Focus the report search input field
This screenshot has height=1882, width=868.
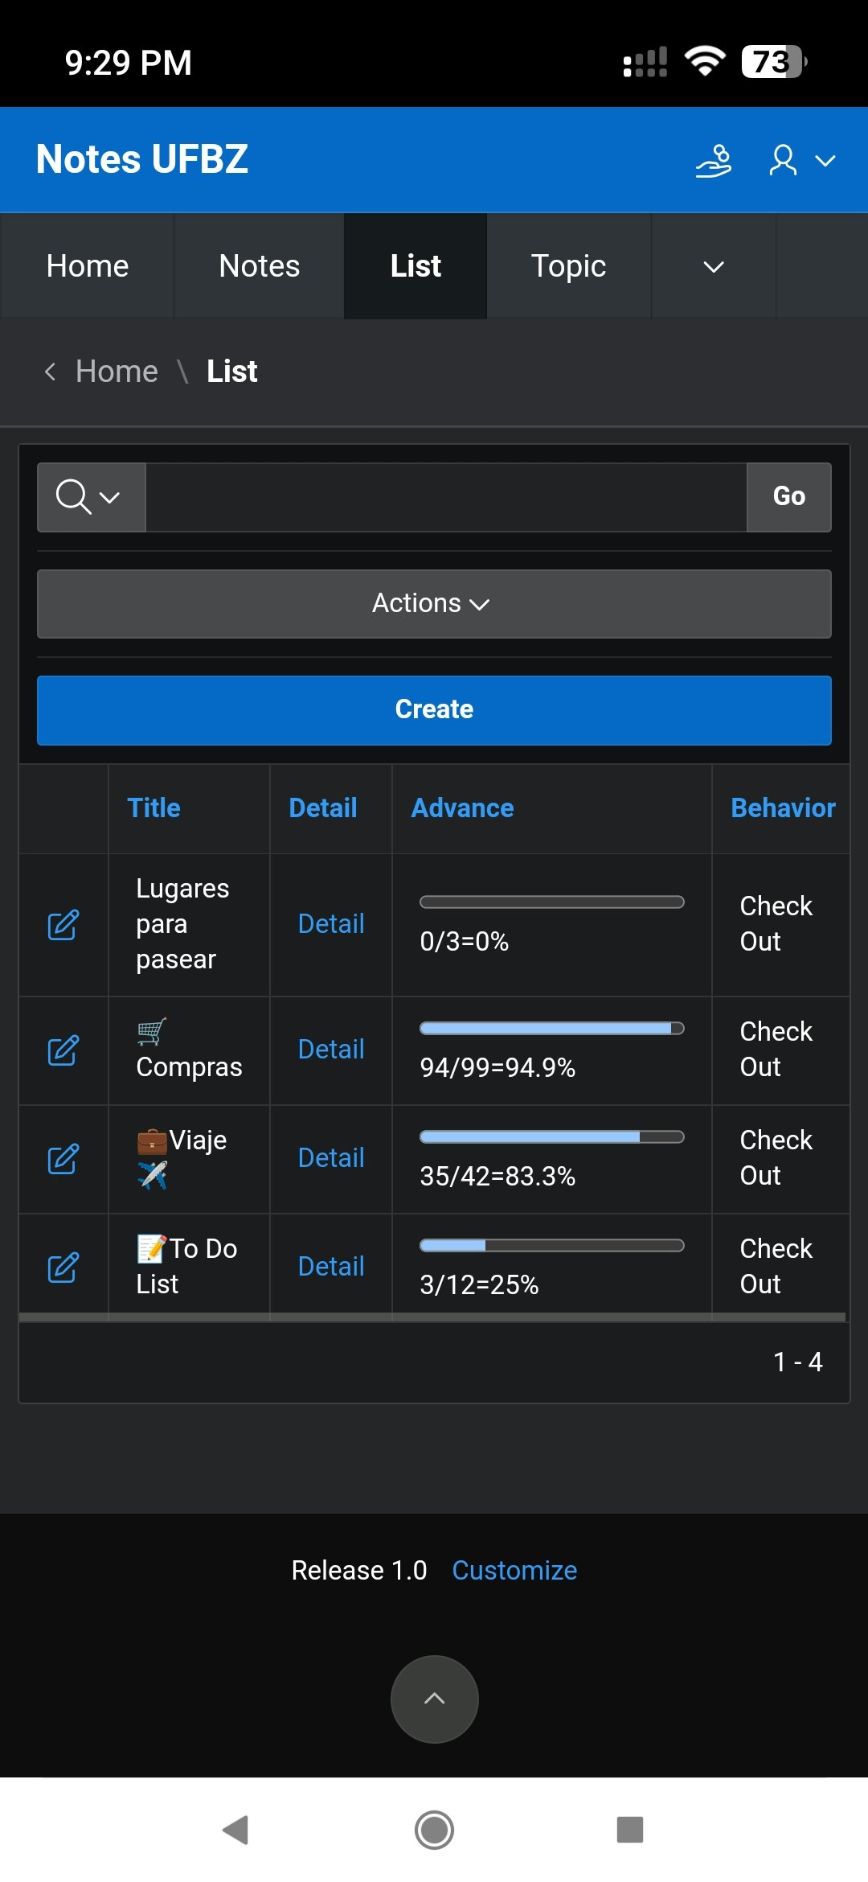[446, 497]
